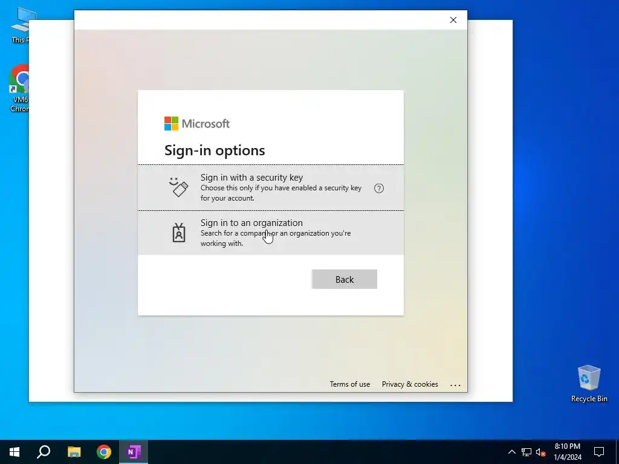Click the muted volume tray icon
This screenshot has height=464, width=619.
541,452
